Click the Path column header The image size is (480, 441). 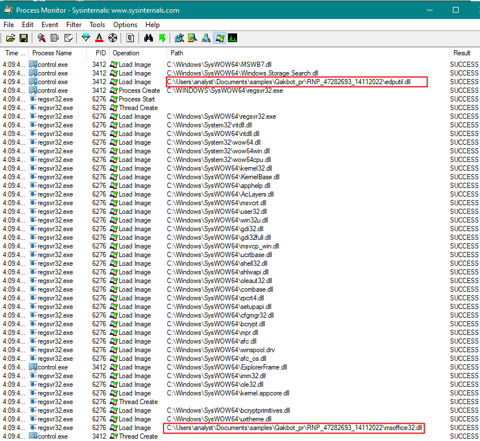(x=308, y=53)
